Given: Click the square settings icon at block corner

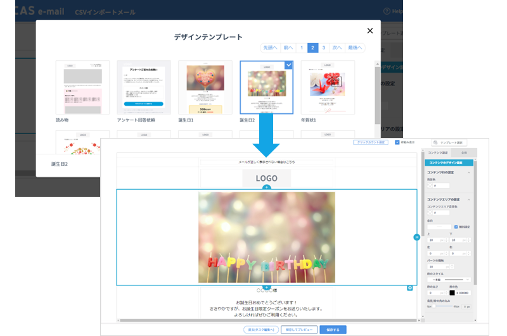Looking at the screenshot, I should [x=409, y=288].
